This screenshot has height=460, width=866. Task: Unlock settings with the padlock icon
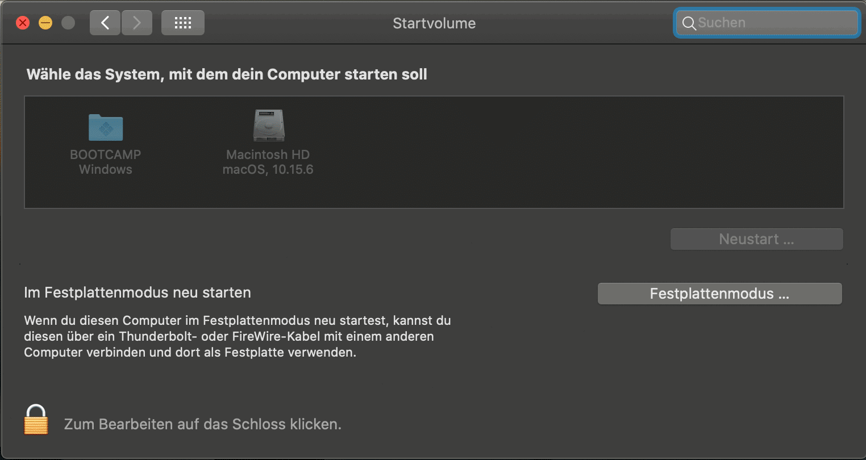(36, 420)
